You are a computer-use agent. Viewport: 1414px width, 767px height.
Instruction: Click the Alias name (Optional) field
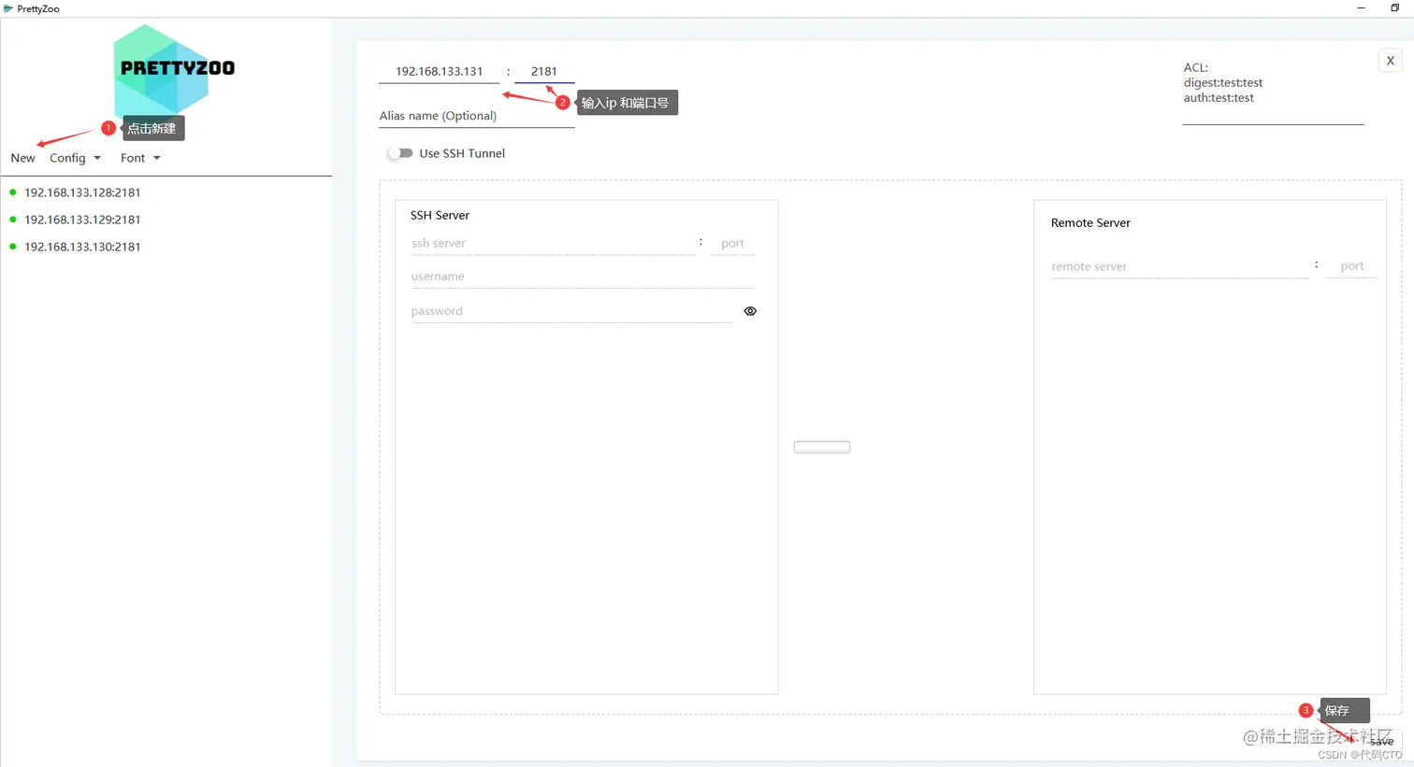click(476, 116)
